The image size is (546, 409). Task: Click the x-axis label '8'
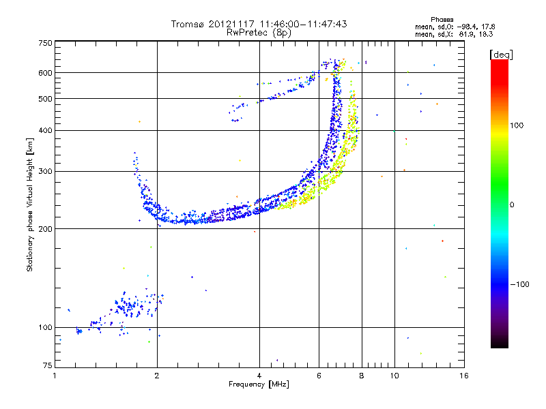click(x=362, y=376)
